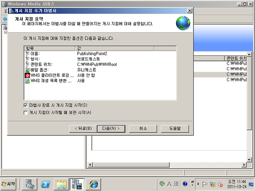This screenshot has width=255, height=191.
Task: Open Server Manager from taskbar
Action: (x=30, y=184)
